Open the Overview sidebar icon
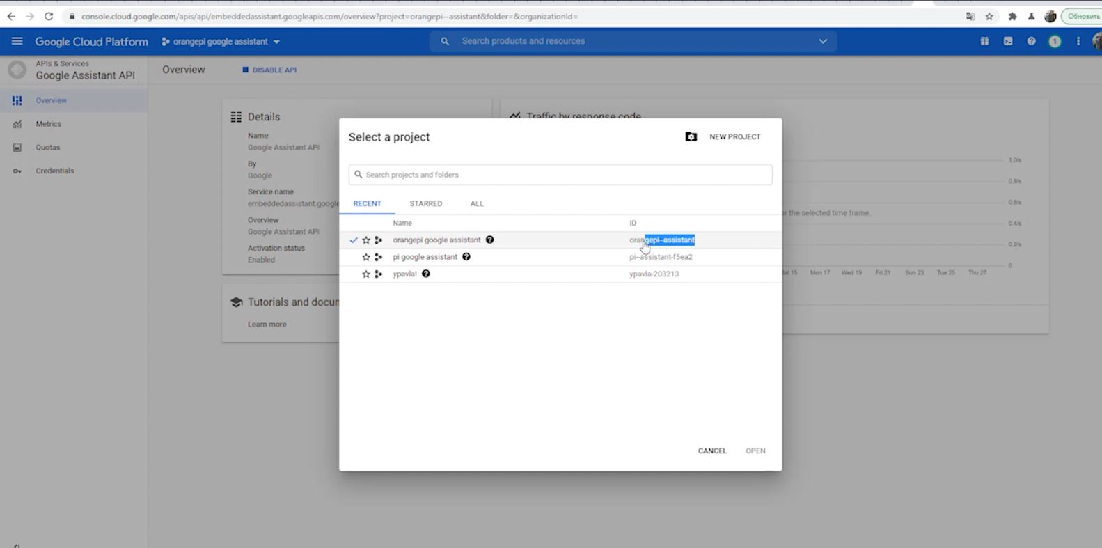This screenshot has height=548, width=1102. click(x=17, y=101)
